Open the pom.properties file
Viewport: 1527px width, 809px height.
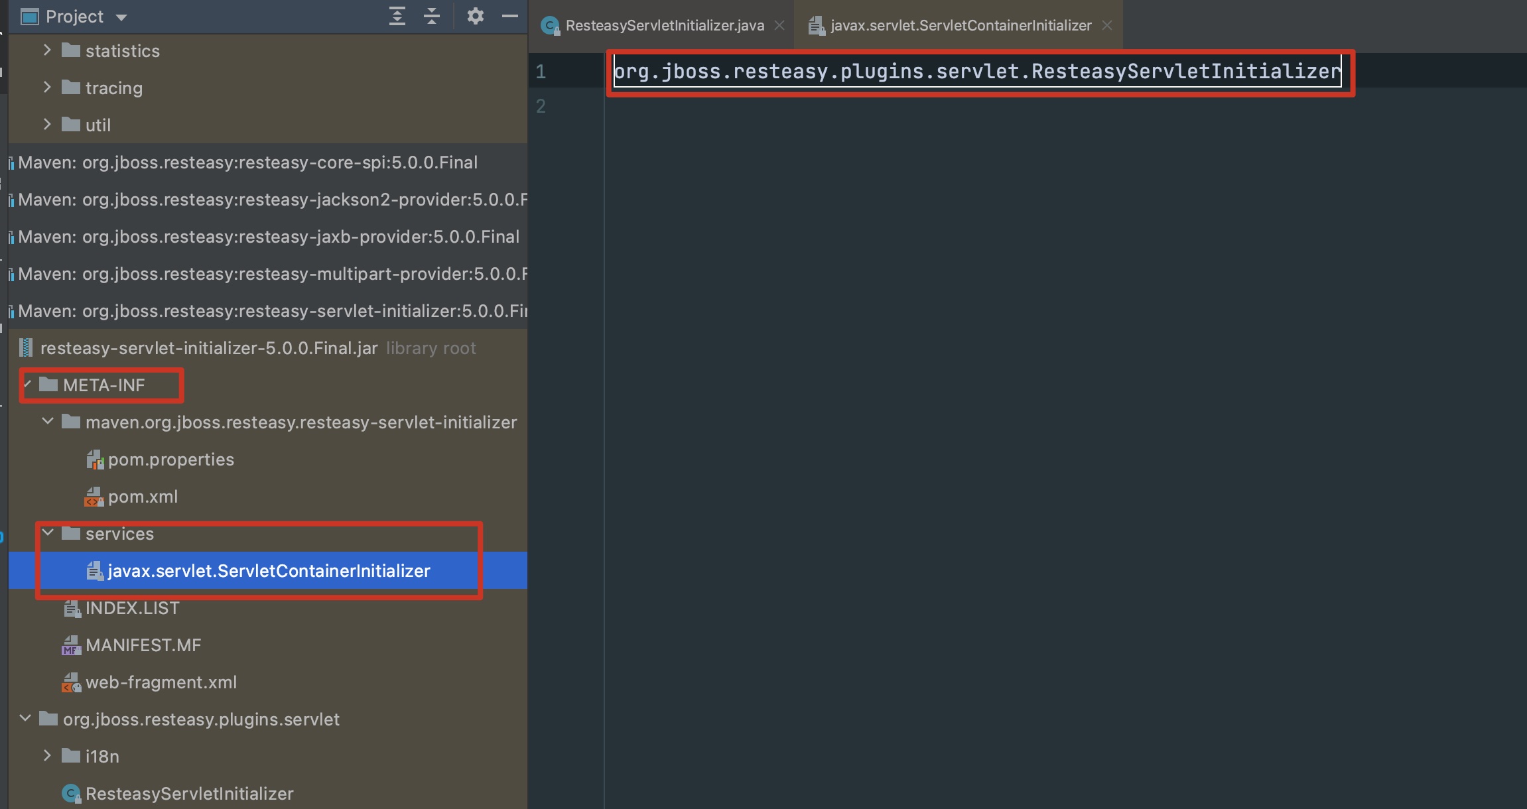(x=170, y=460)
